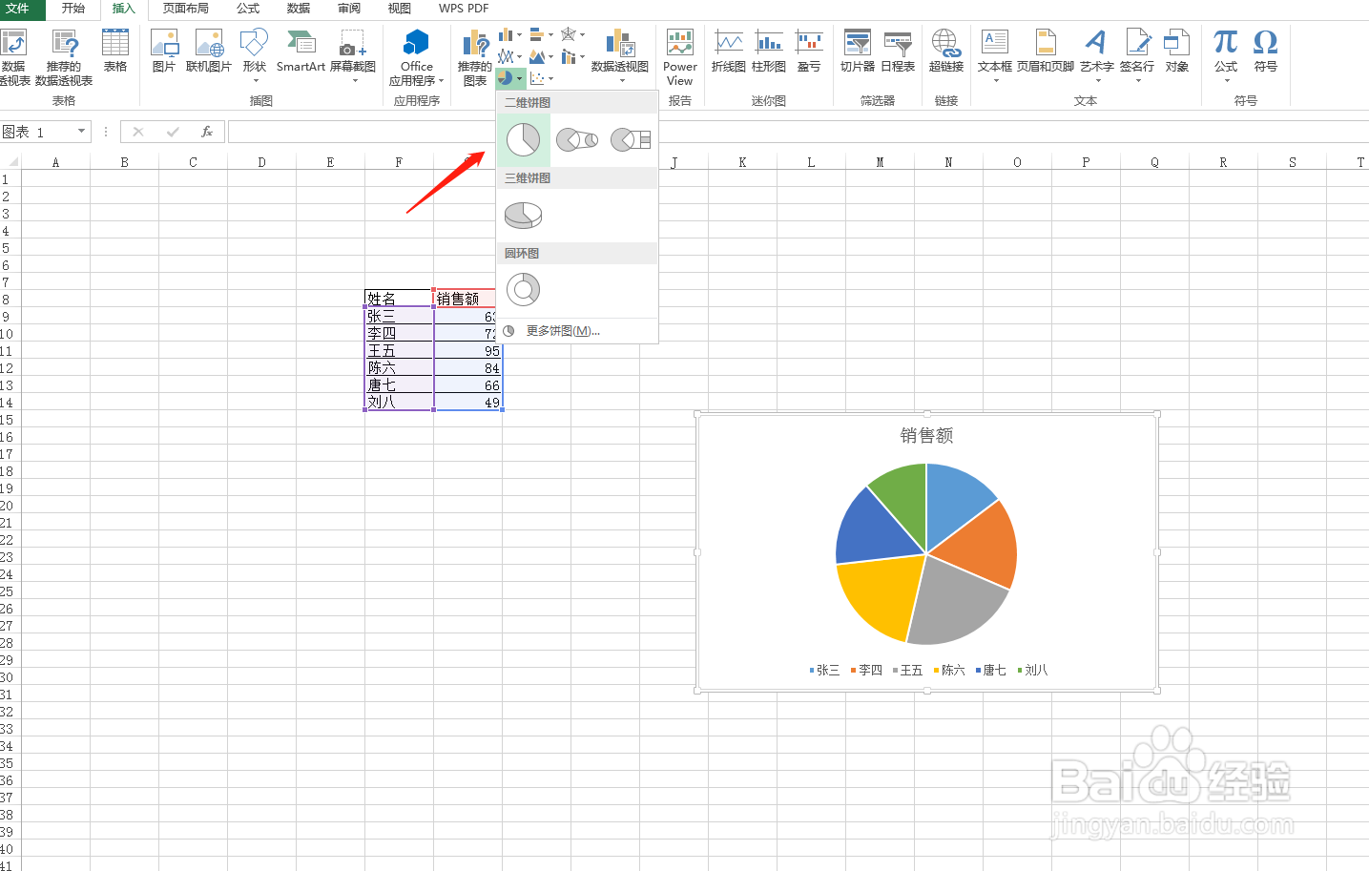
Task: Select column header K
Action: [x=742, y=162]
